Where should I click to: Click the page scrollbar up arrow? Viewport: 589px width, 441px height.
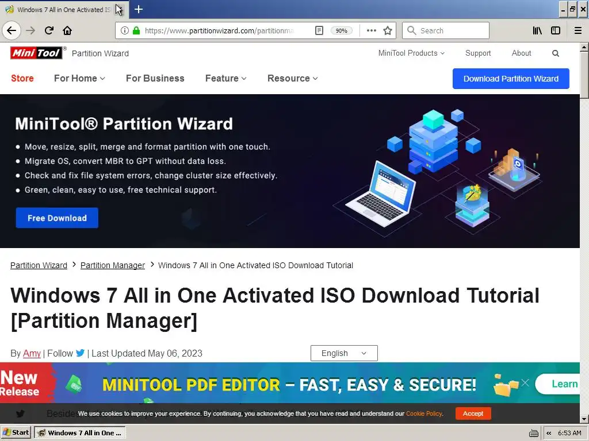click(x=584, y=47)
